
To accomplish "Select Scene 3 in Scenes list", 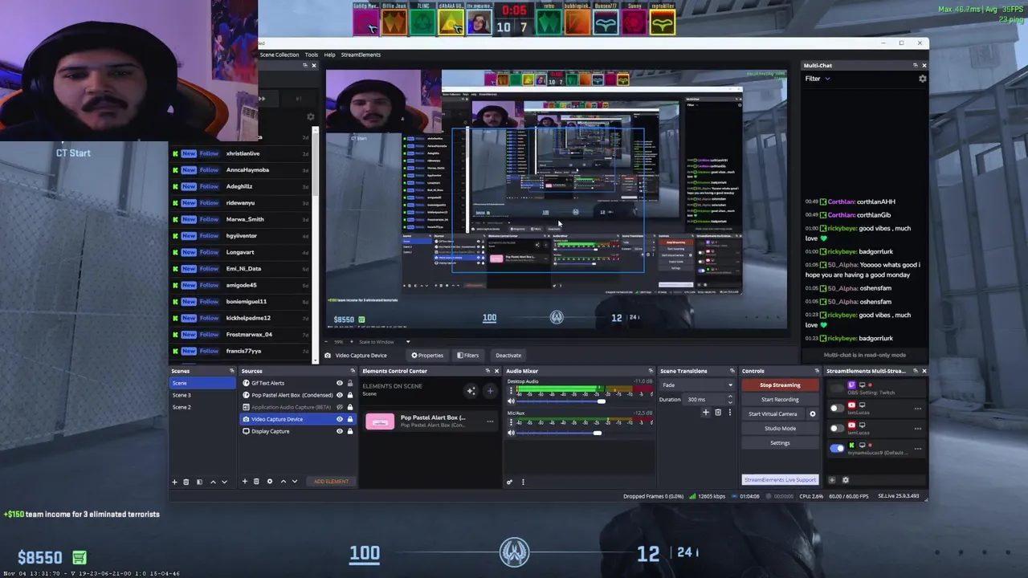I will pyautogui.click(x=202, y=395).
